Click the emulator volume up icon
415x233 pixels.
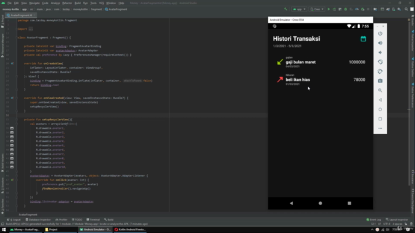click(380, 43)
